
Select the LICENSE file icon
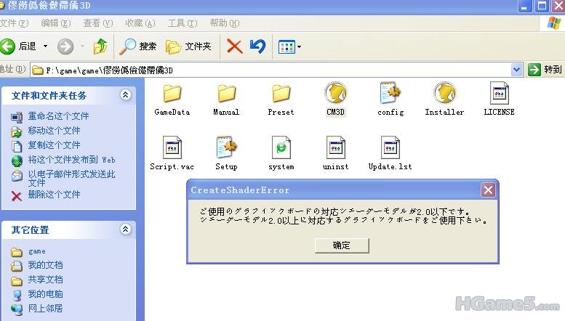click(499, 94)
